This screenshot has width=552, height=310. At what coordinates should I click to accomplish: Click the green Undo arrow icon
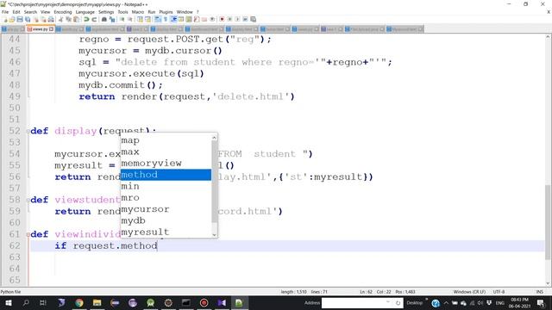click(x=86, y=19)
